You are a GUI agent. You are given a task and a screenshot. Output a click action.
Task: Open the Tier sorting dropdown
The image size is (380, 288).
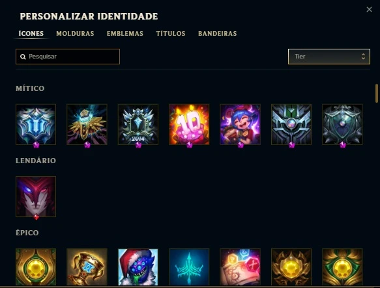click(329, 57)
